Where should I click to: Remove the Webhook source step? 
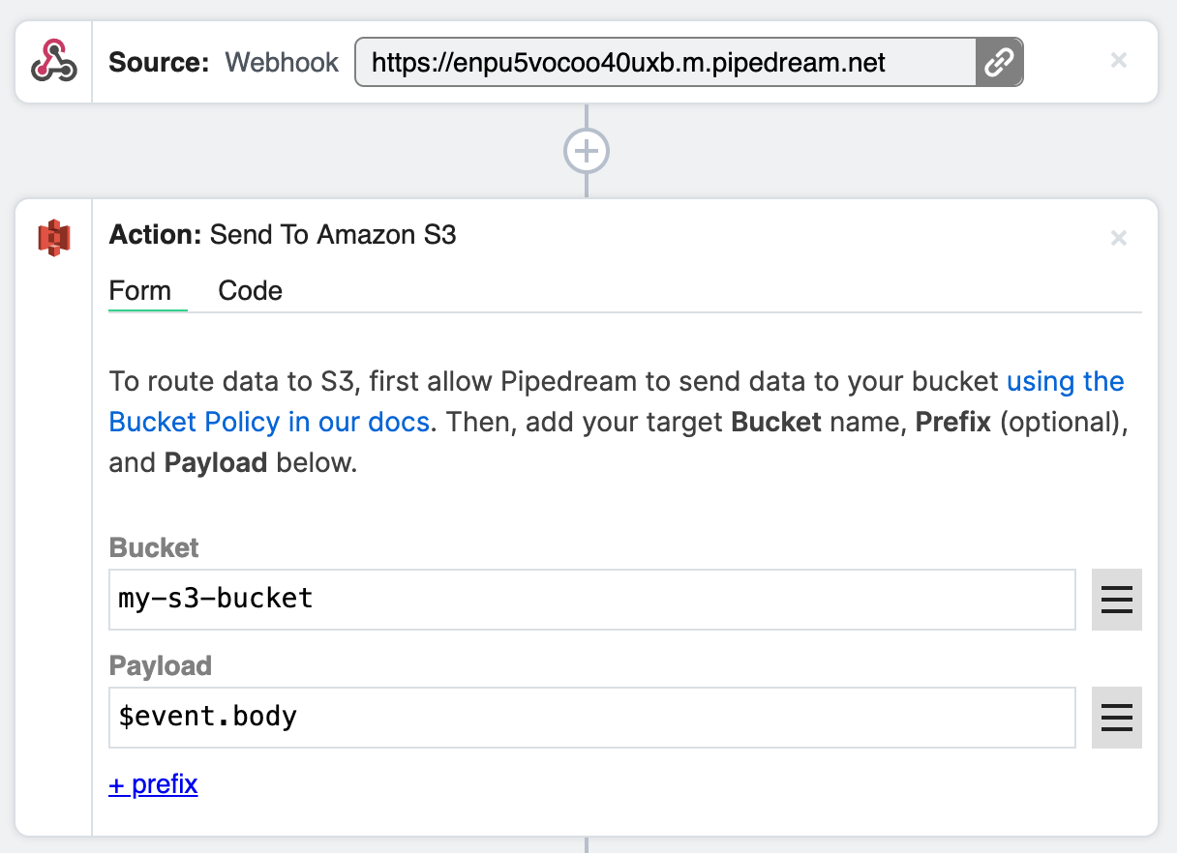pyautogui.click(x=1118, y=60)
